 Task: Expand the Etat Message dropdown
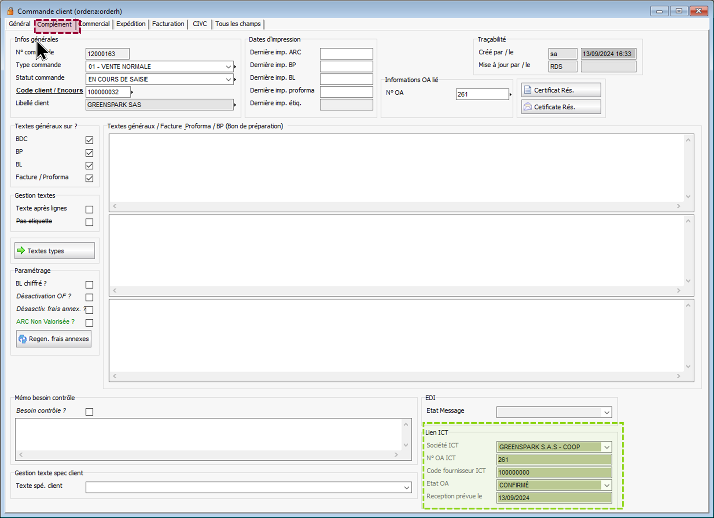click(606, 412)
